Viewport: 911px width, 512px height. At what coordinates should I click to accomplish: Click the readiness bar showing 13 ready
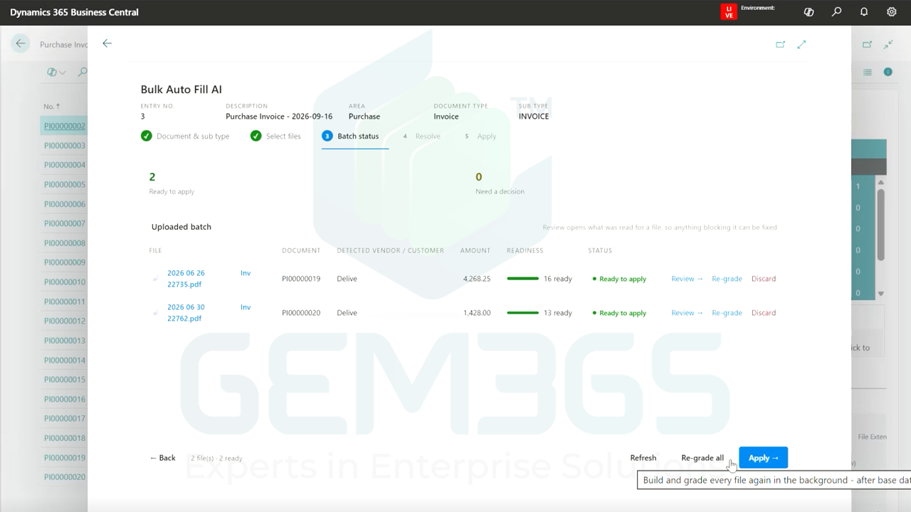[522, 313]
